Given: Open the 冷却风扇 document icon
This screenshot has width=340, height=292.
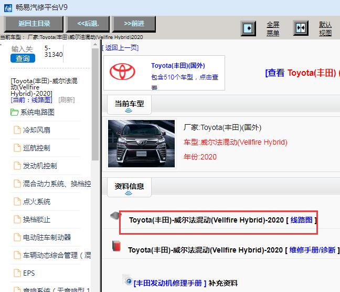Looking at the screenshot, I should [17, 130].
